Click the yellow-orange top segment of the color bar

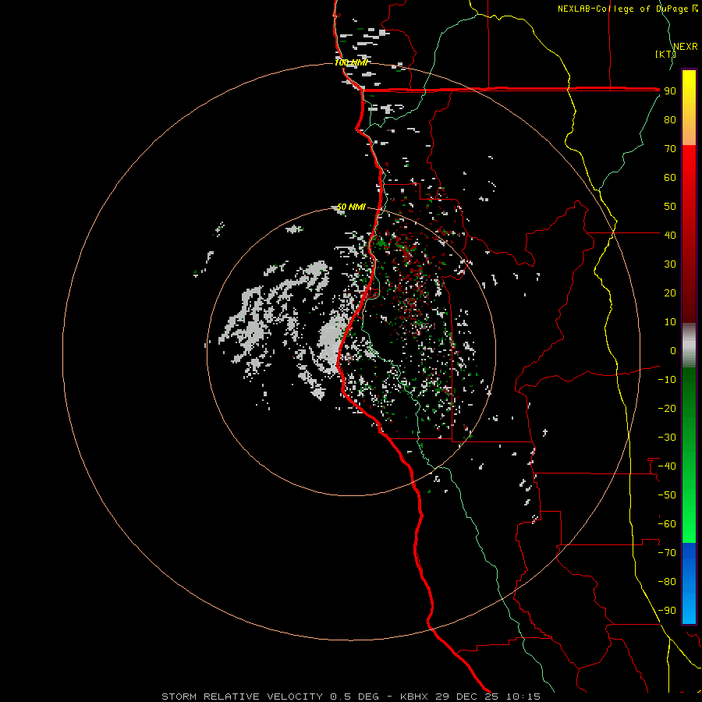coord(689,108)
